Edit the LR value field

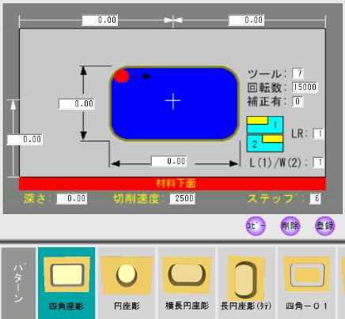coord(318,133)
